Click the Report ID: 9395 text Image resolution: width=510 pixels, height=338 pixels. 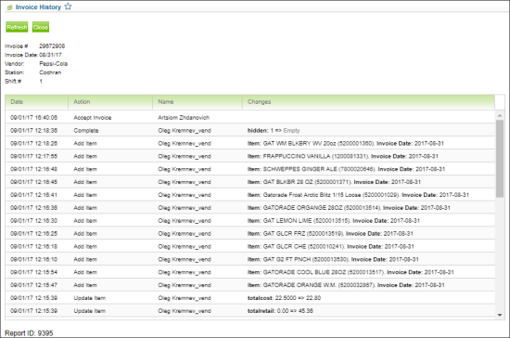(x=29, y=333)
